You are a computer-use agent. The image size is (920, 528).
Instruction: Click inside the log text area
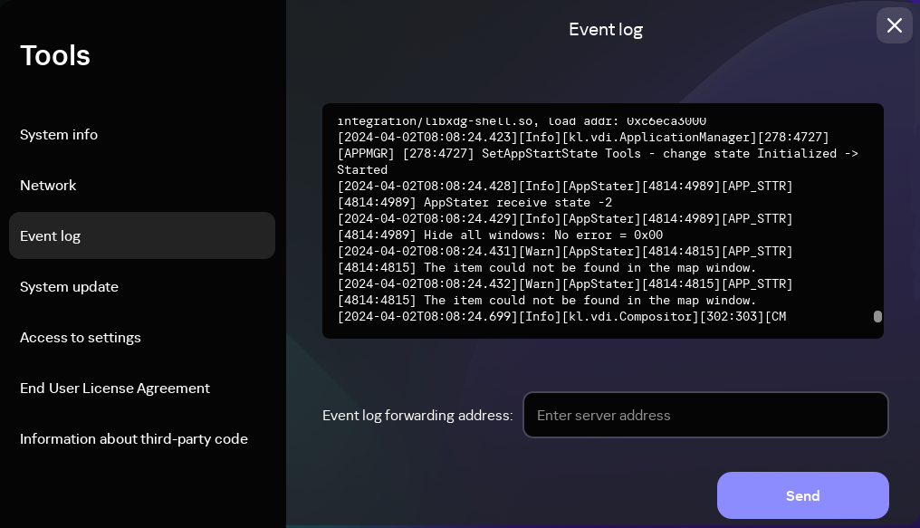[603, 220]
